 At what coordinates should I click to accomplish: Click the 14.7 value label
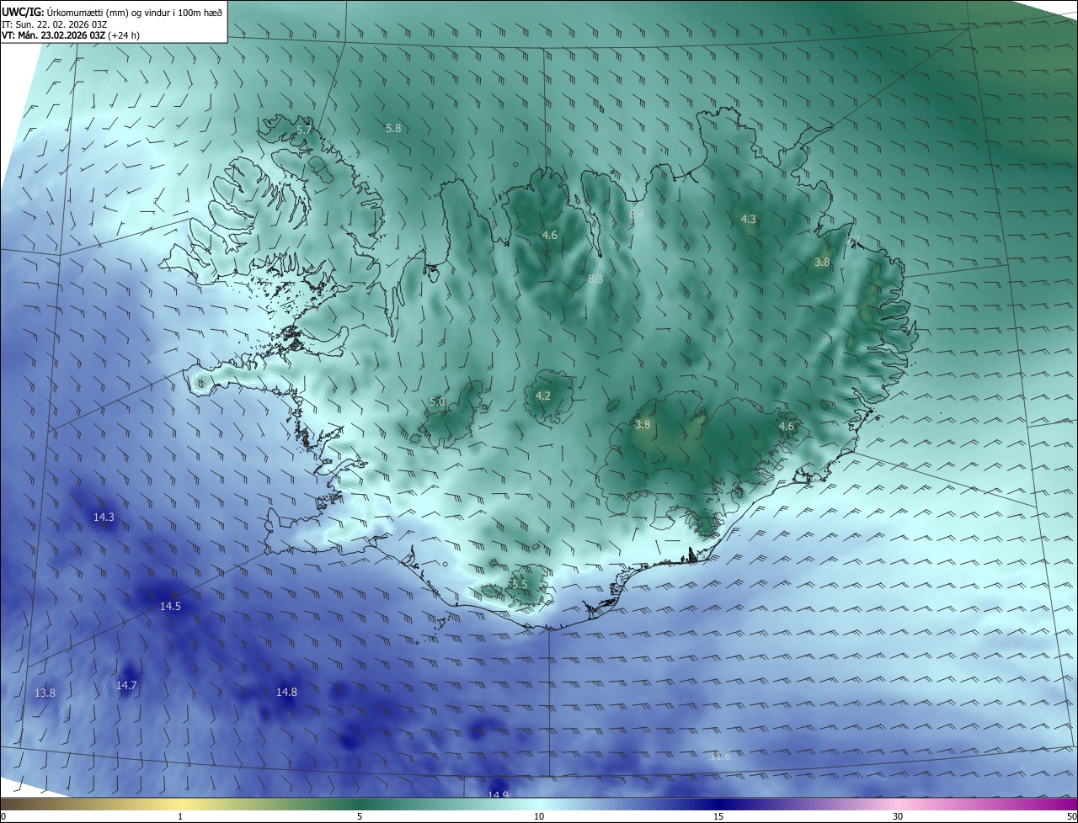126,686
